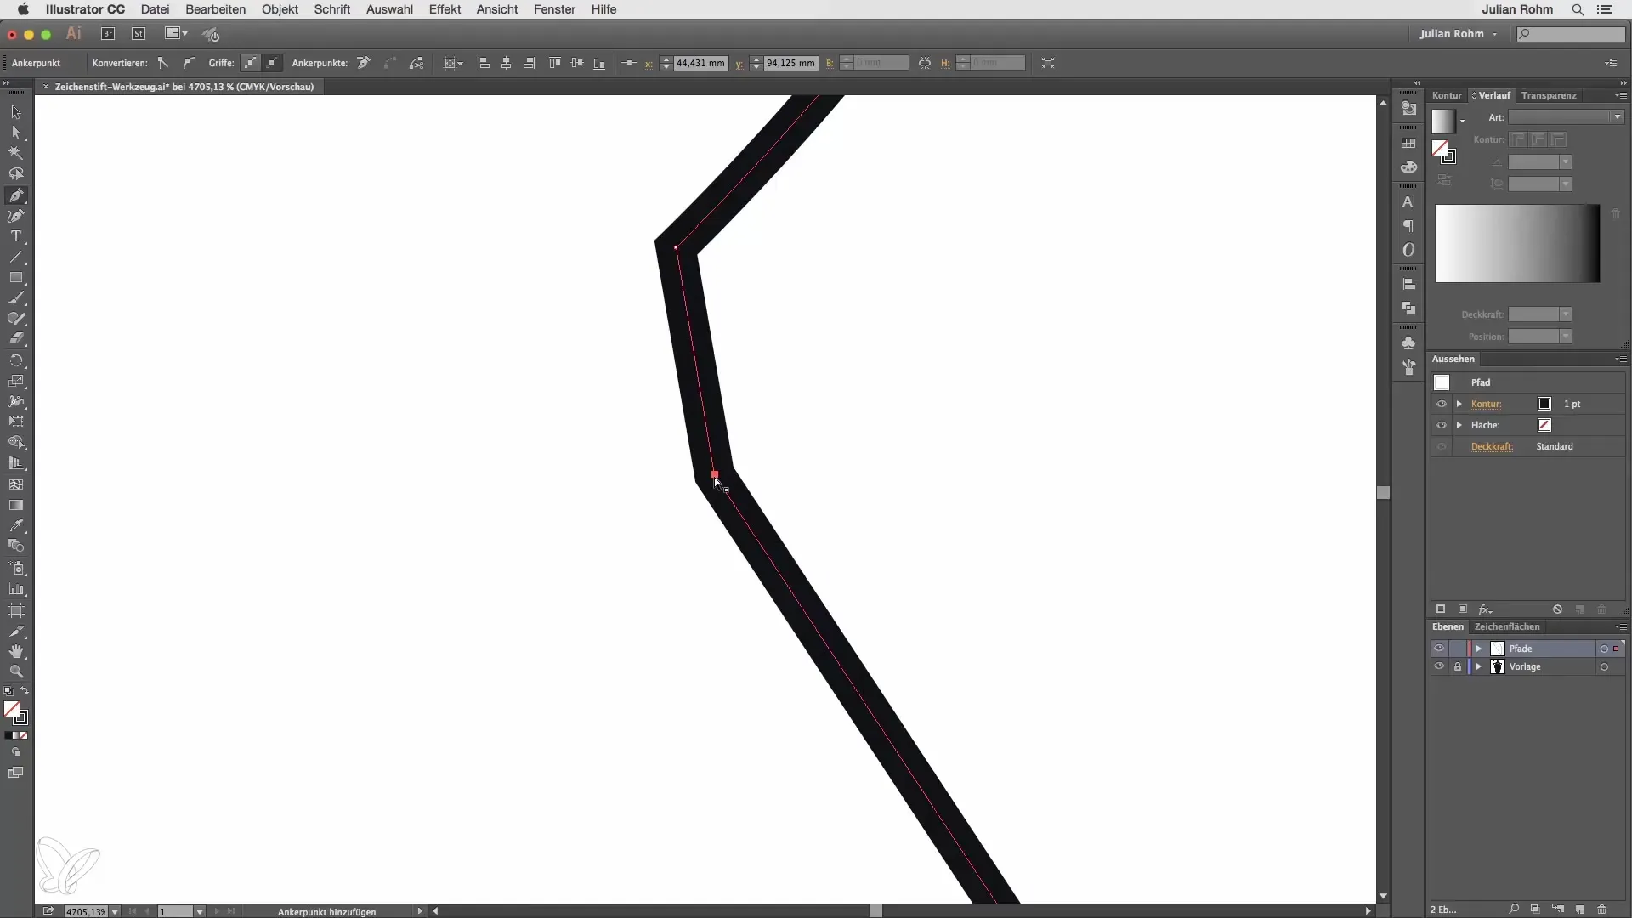Image resolution: width=1632 pixels, height=918 pixels.
Task: Toggle visibility of Kontur attribute
Action: [x=1442, y=404]
